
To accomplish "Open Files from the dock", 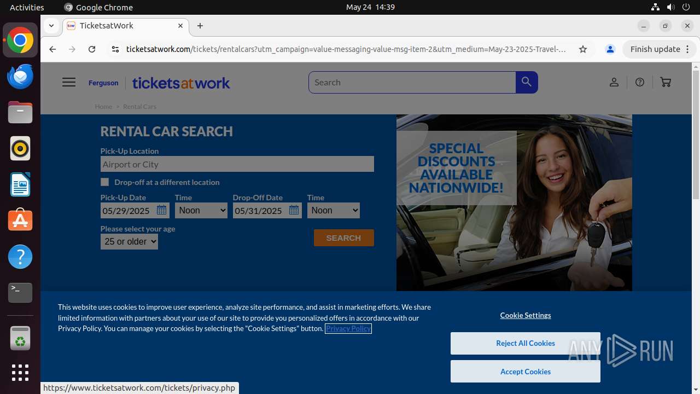I will 20,112.
